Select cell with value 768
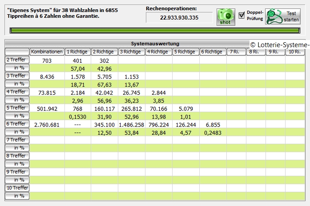 77,109
